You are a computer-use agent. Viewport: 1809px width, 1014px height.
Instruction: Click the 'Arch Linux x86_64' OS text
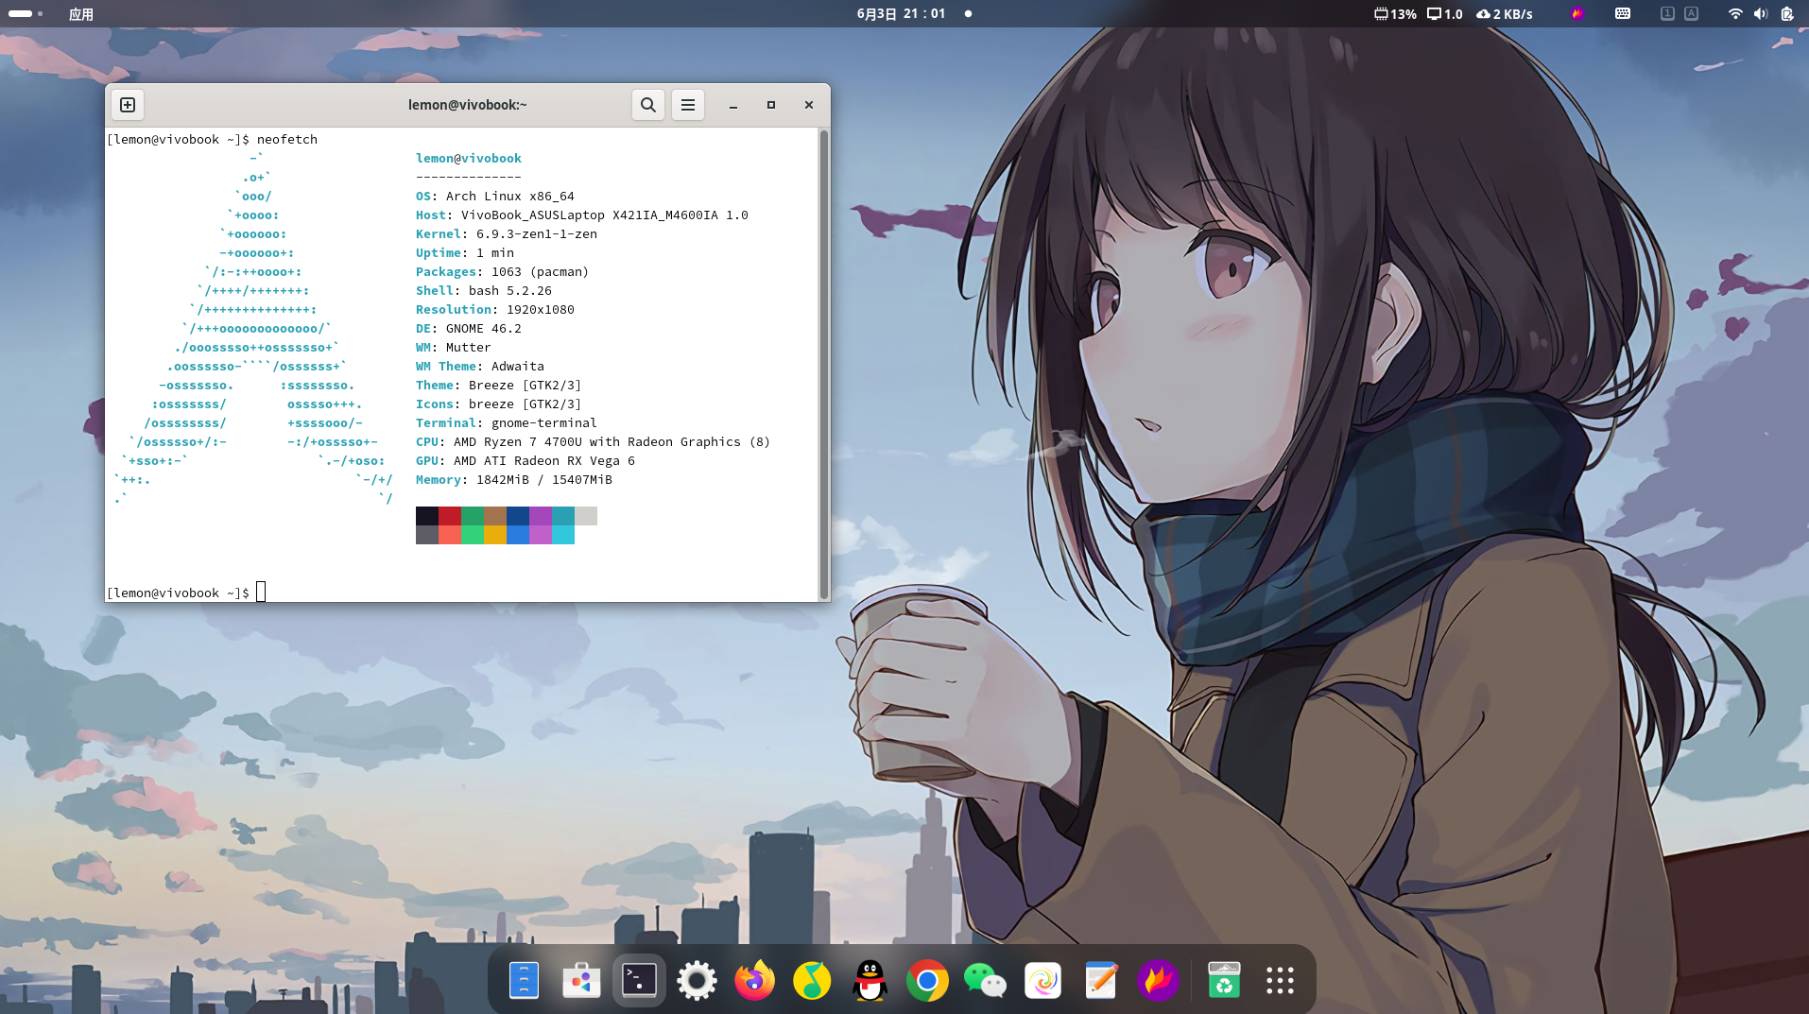tap(510, 196)
